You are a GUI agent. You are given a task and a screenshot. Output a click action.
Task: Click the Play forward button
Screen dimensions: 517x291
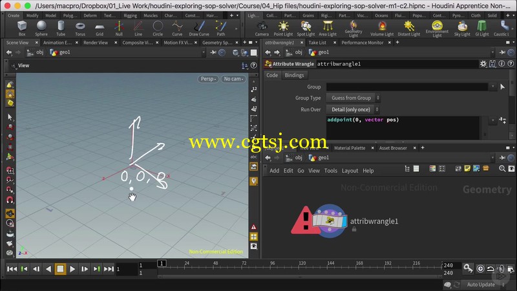click(x=72, y=269)
